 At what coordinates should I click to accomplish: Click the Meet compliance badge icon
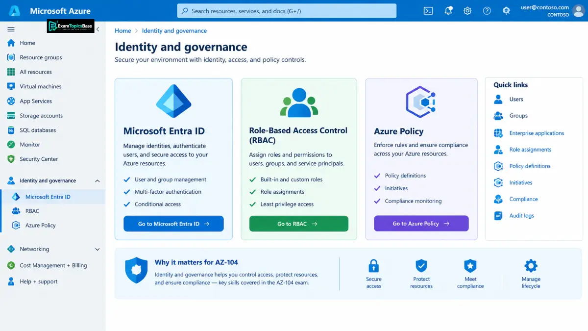[470, 266]
